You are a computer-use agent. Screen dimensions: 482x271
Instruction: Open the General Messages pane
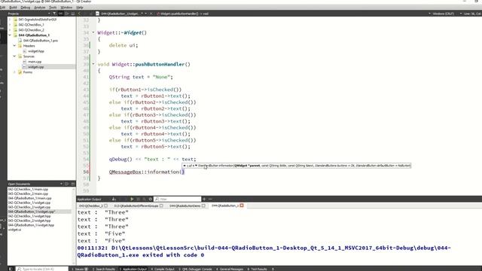[230, 269]
